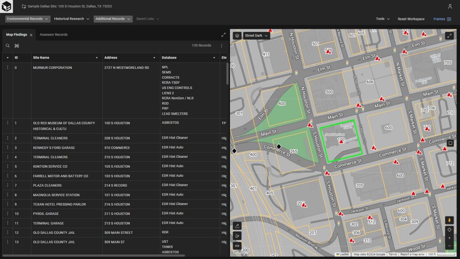Select the Map Findings tab
Viewport: 460px width, 259px height.
click(17, 35)
